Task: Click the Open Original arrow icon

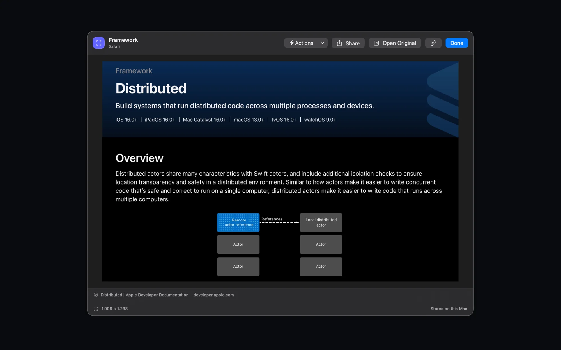Action: [x=376, y=43]
